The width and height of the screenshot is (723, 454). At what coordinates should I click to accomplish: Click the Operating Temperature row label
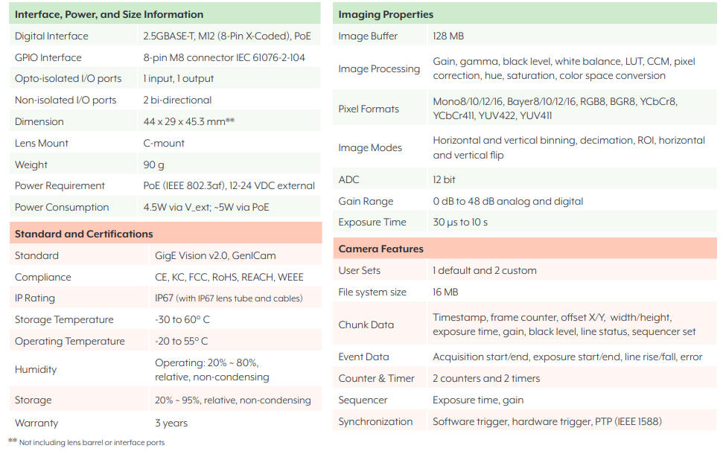click(x=70, y=341)
